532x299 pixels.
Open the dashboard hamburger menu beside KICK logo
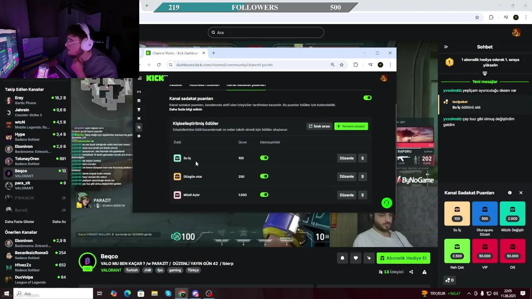[140, 78]
